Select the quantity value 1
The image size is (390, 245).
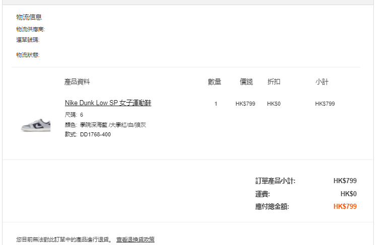click(216, 104)
